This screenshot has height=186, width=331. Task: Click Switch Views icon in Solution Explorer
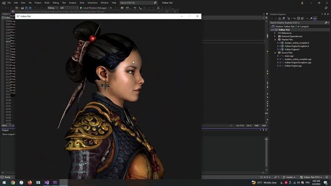[x=283, y=19]
